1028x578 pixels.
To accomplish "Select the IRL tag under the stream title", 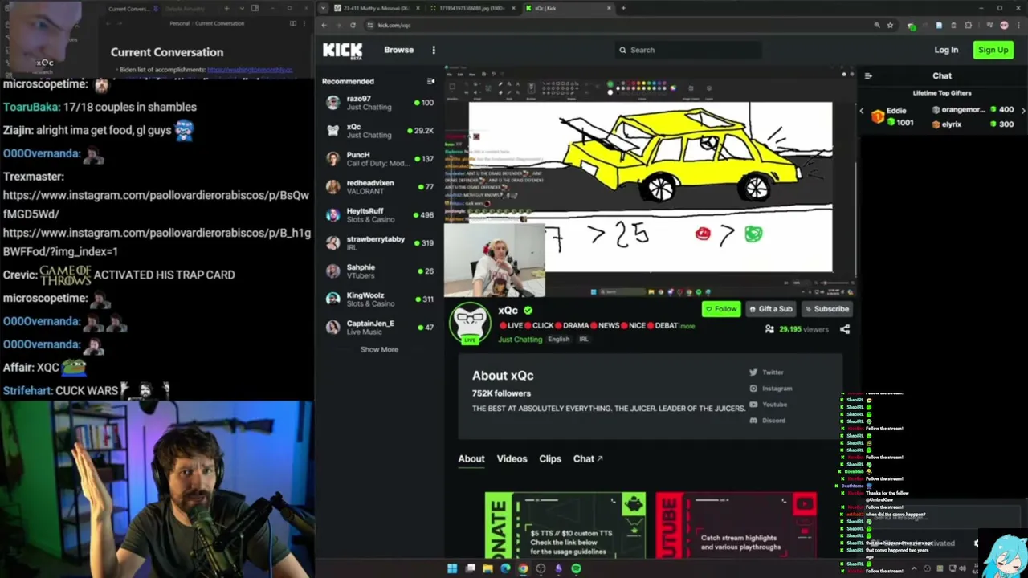I will (583, 340).
